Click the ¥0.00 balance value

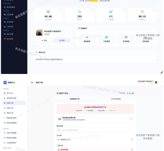(48, 17)
